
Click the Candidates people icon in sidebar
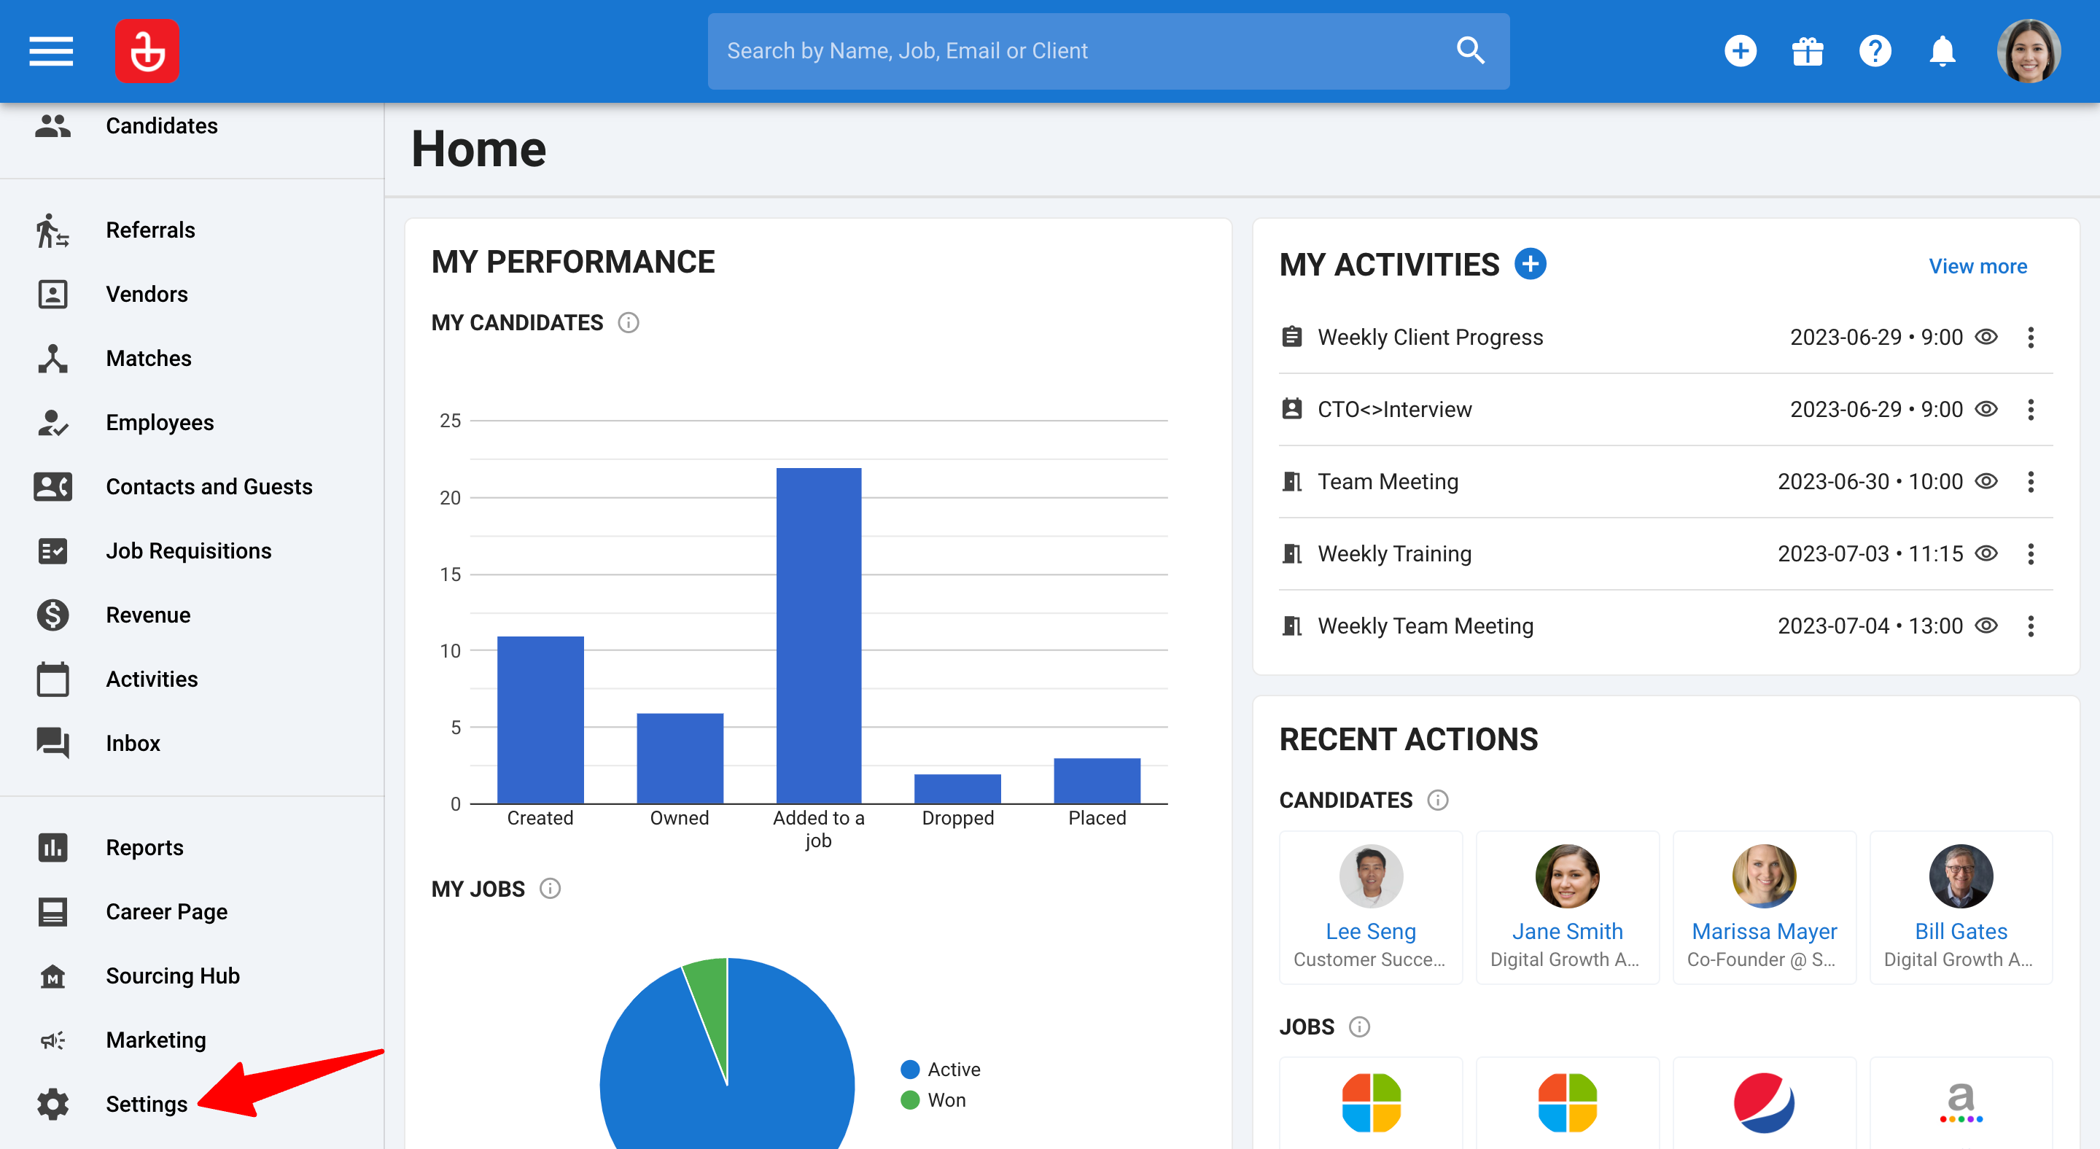pyautogui.click(x=53, y=125)
